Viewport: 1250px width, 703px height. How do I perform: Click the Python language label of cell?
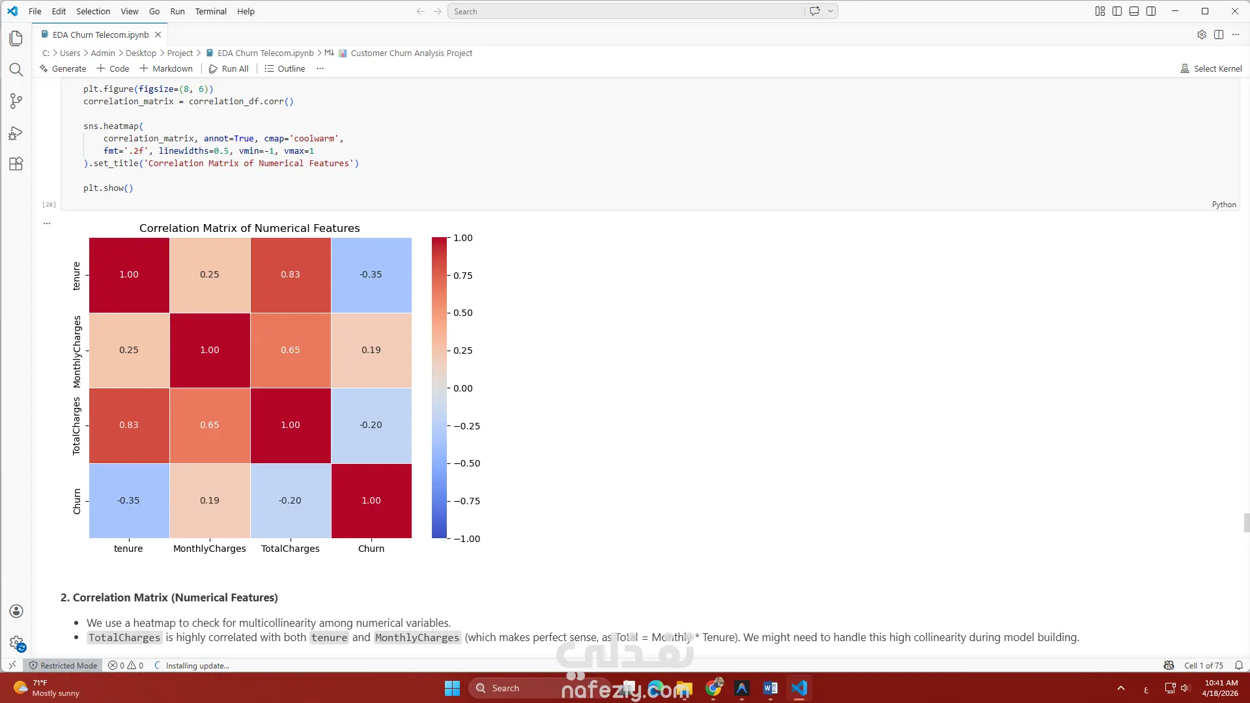[x=1224, y=205]
